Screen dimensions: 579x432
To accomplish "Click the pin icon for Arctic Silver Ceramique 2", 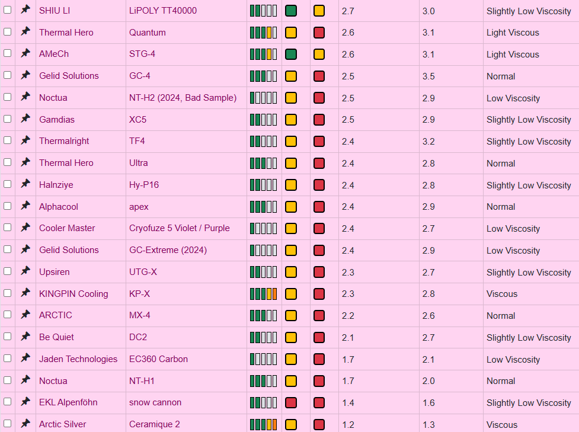I will 25,423.
